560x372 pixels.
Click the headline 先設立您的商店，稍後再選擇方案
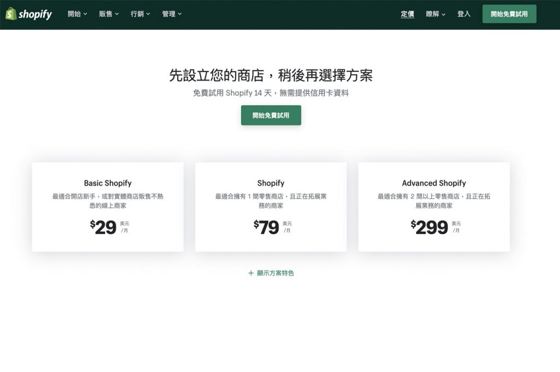pos(271,75)
